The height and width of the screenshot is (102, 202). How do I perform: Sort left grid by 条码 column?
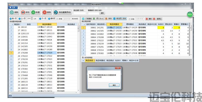click(29, 24)
